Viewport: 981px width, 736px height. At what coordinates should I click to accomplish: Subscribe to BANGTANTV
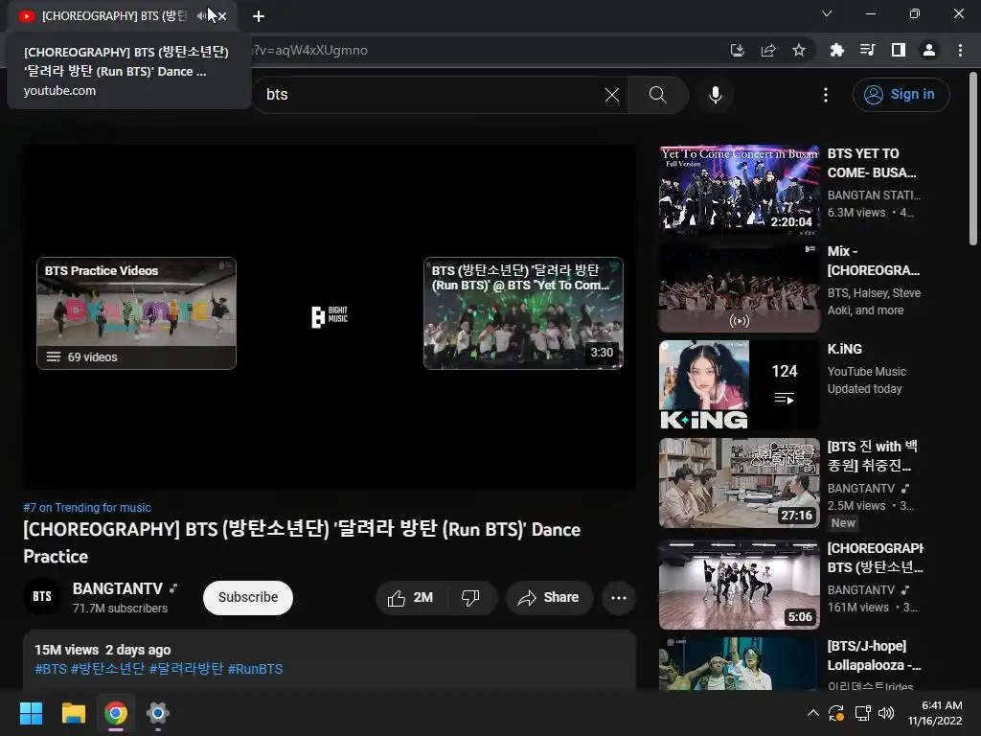click(x=248, y=598)
